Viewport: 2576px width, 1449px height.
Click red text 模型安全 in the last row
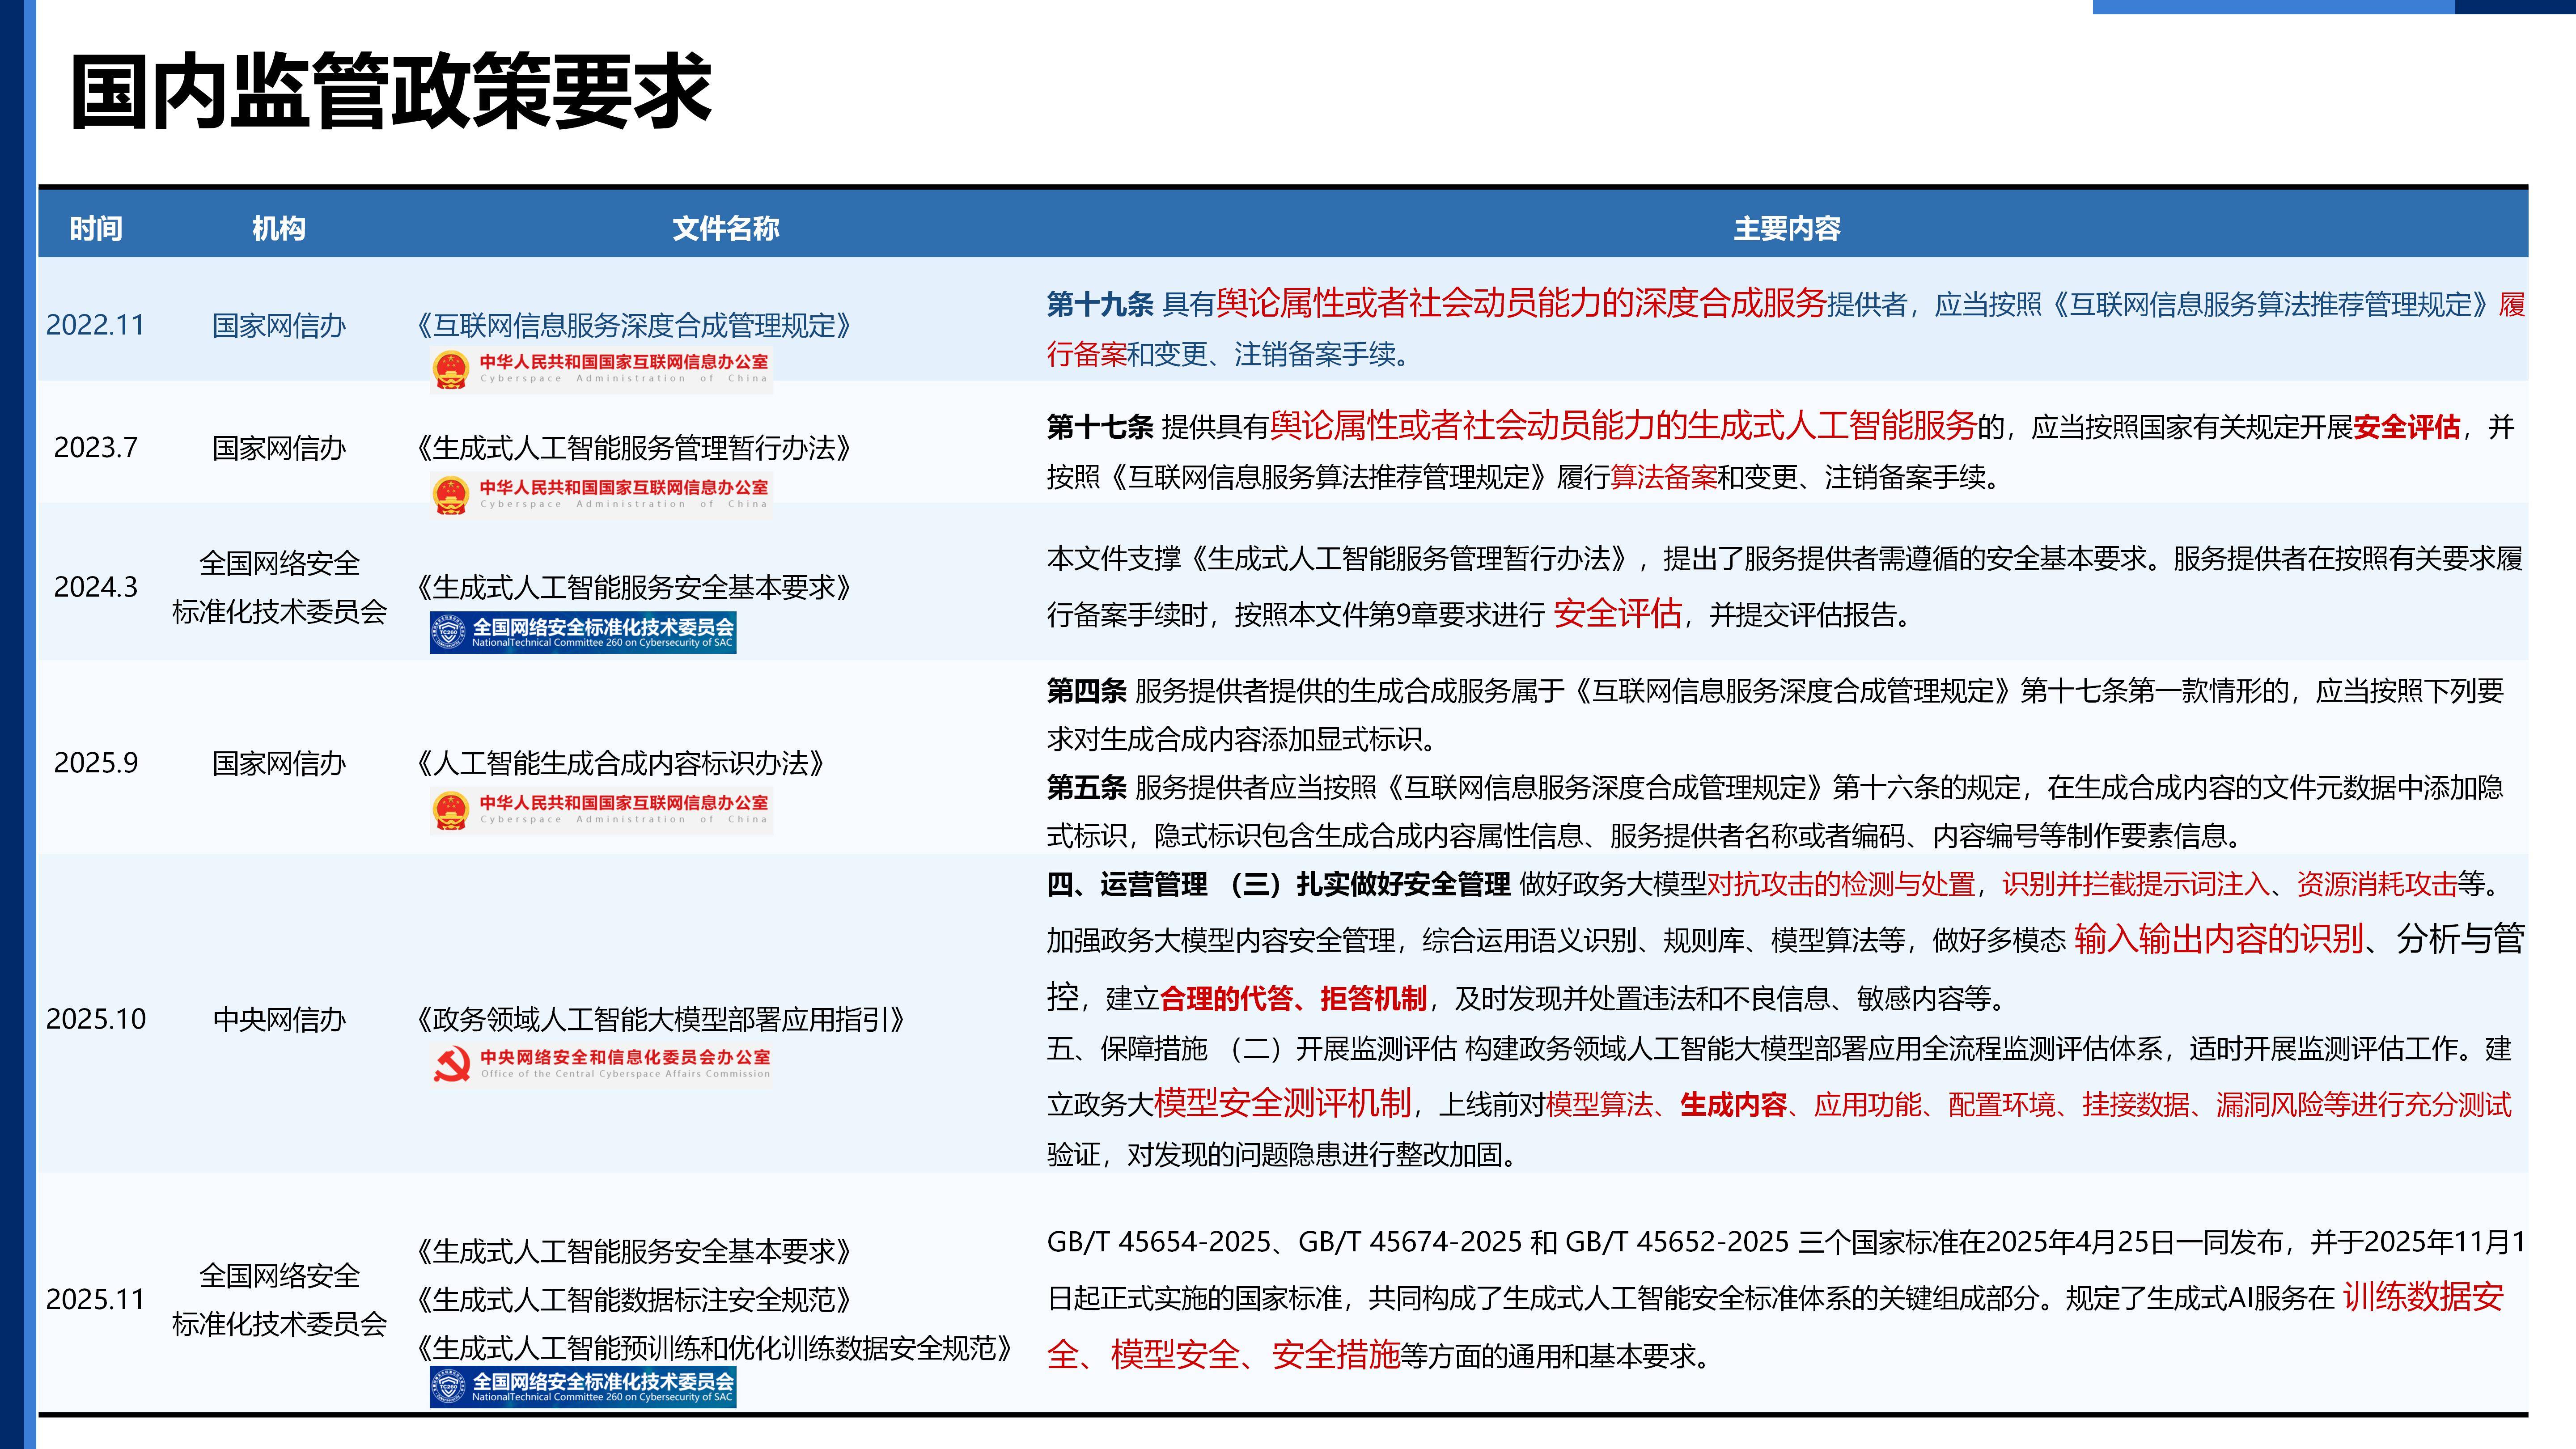pyautogui.click(x=1175, y=1354)
